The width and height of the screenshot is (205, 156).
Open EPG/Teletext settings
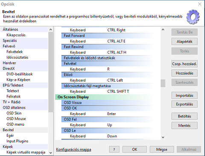pyautogui.click(x=24, y=85)
